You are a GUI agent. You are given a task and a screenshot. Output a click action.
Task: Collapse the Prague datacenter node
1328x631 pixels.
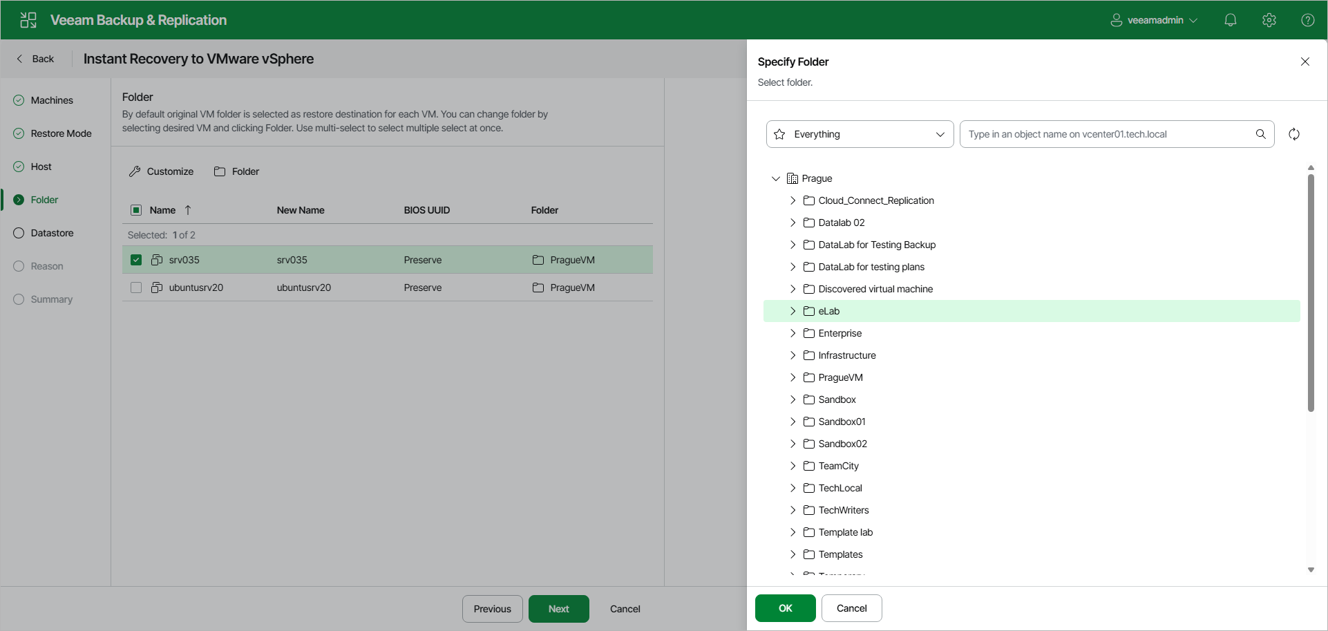click(x=775, y=178)
